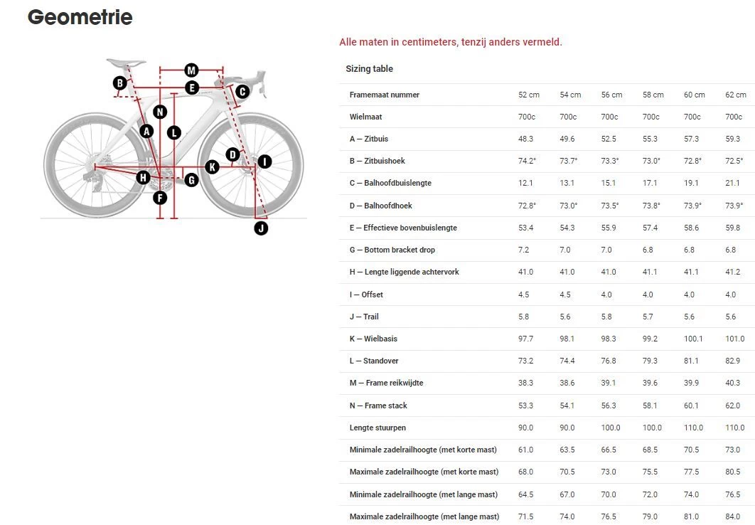The width and height of the screenshot is (755, 525).
Task: Select the K wheelbase marker
Action: pos(211,167)
